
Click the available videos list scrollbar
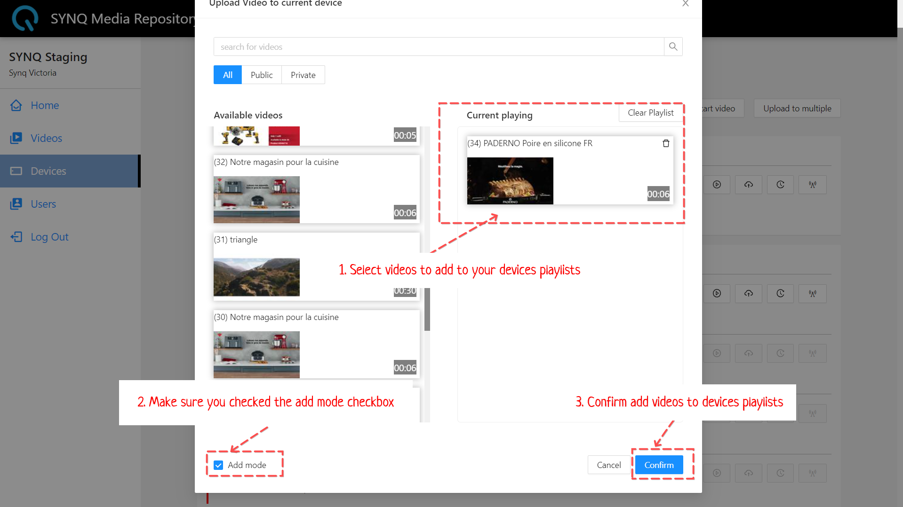click(x=427, y=309)
